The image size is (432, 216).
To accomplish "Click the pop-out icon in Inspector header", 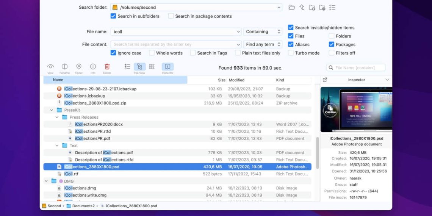I will coord(325,80).
